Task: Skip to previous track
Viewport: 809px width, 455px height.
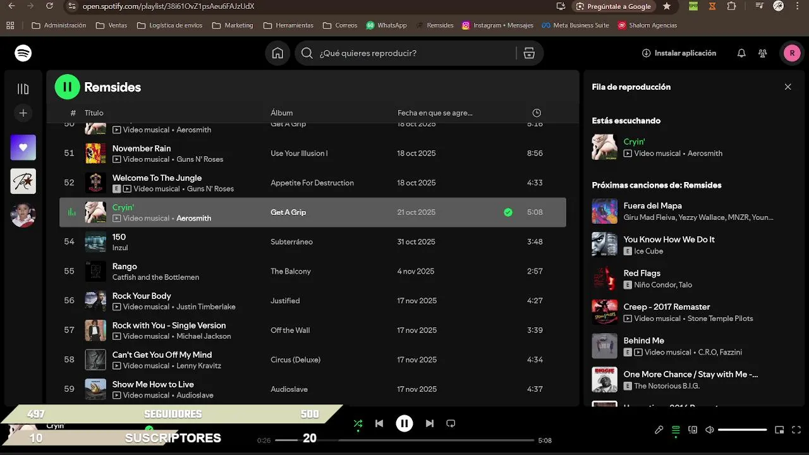Action: tap(379, 423)
